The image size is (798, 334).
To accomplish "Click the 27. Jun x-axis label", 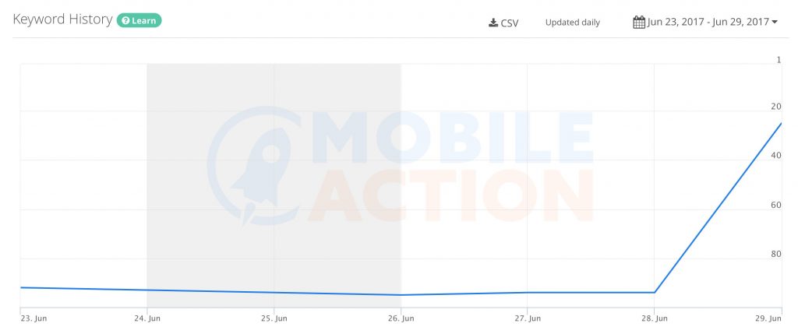I will (528, 318).
